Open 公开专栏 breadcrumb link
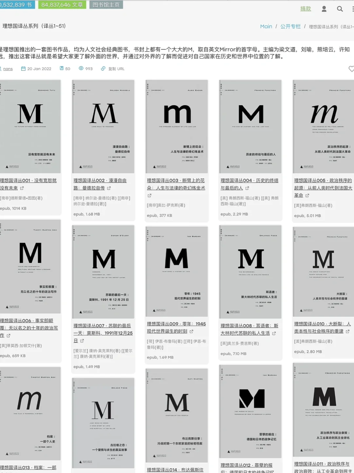Image resolution: width=354 pixels, height=473 pixels. (x=290, y=26)
